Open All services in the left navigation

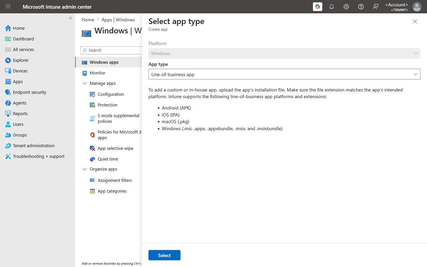(23, 49)
